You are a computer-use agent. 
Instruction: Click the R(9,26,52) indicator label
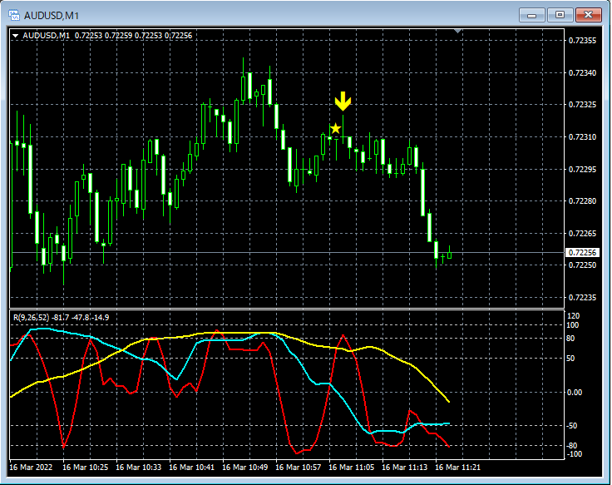click(x=62, y=318)
